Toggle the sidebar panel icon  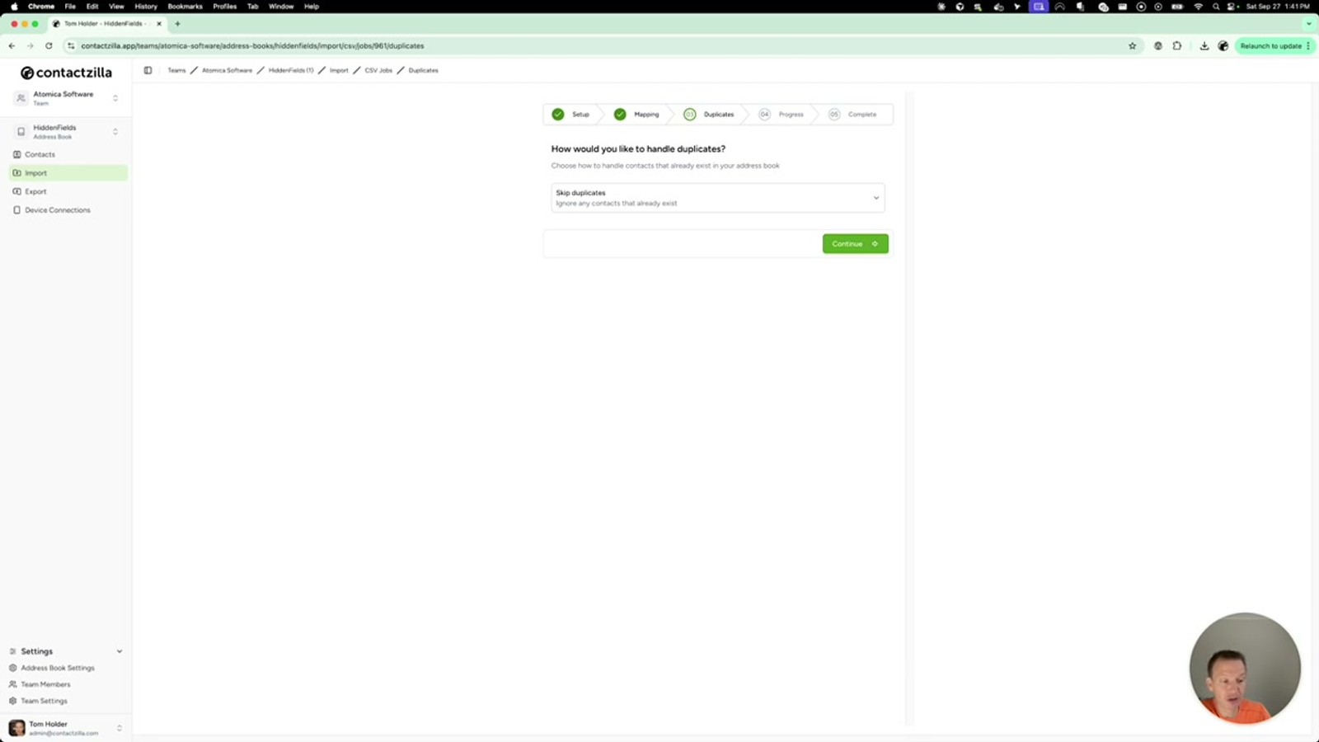pyautogui.click(x=148, y=70)
